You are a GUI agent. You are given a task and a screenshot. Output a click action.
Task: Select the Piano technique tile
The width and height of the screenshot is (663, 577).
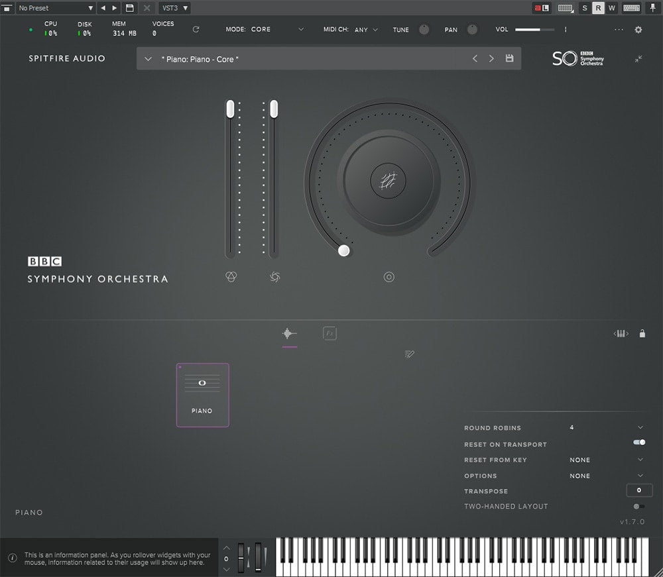pos(202,395)
